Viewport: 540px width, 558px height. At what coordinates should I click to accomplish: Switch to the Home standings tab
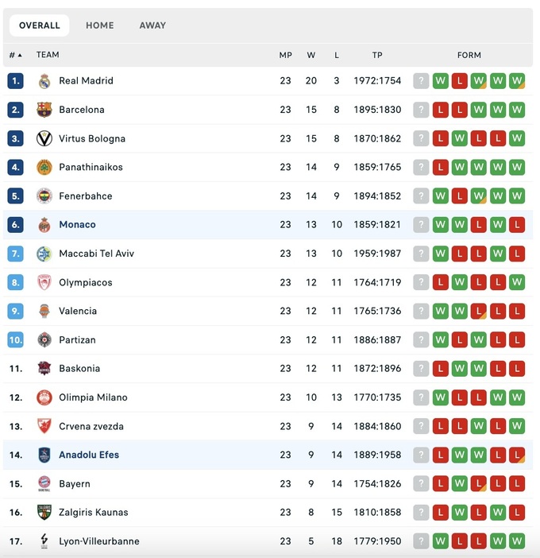(x=100, y=25)
